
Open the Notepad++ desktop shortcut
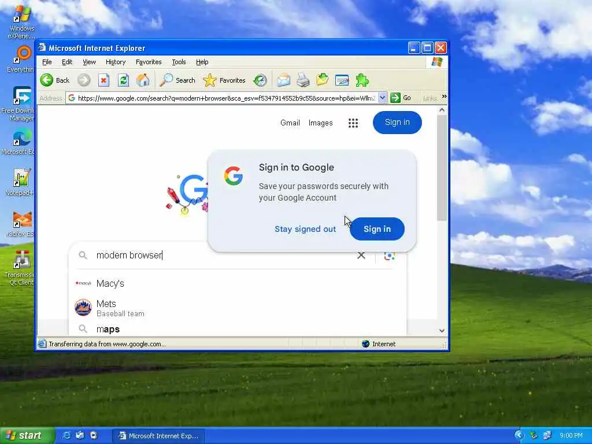tap(20, 182)
